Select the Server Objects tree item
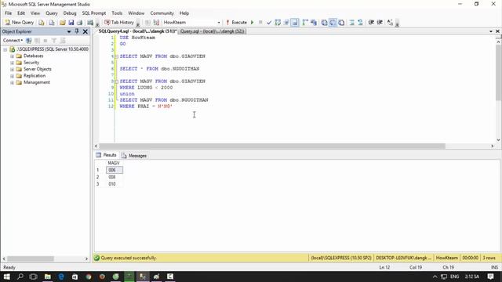 [37, 69]
